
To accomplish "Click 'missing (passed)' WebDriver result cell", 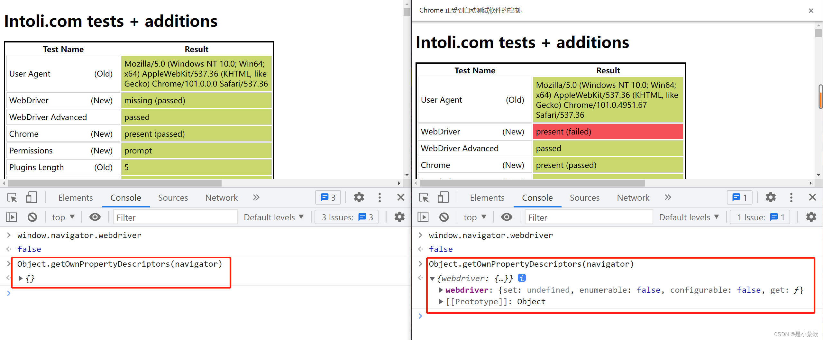I will tap(196, 100).
